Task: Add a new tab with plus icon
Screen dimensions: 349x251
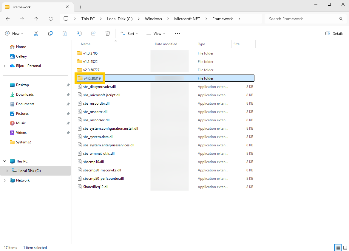Action: tap(80, 7)
